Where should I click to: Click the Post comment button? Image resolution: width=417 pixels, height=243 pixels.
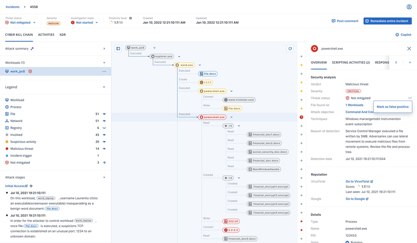(345, 21)
